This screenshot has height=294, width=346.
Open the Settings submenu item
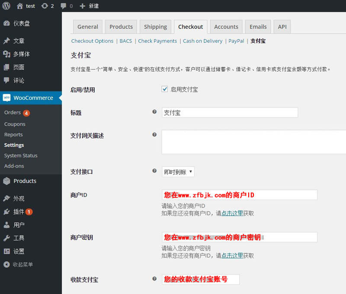(14, 145)
